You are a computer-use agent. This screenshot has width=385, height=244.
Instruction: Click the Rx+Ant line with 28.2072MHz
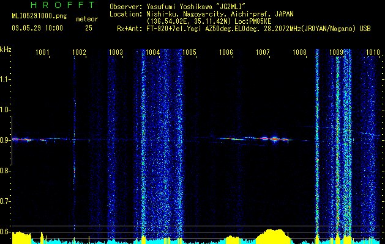(244, 29)
